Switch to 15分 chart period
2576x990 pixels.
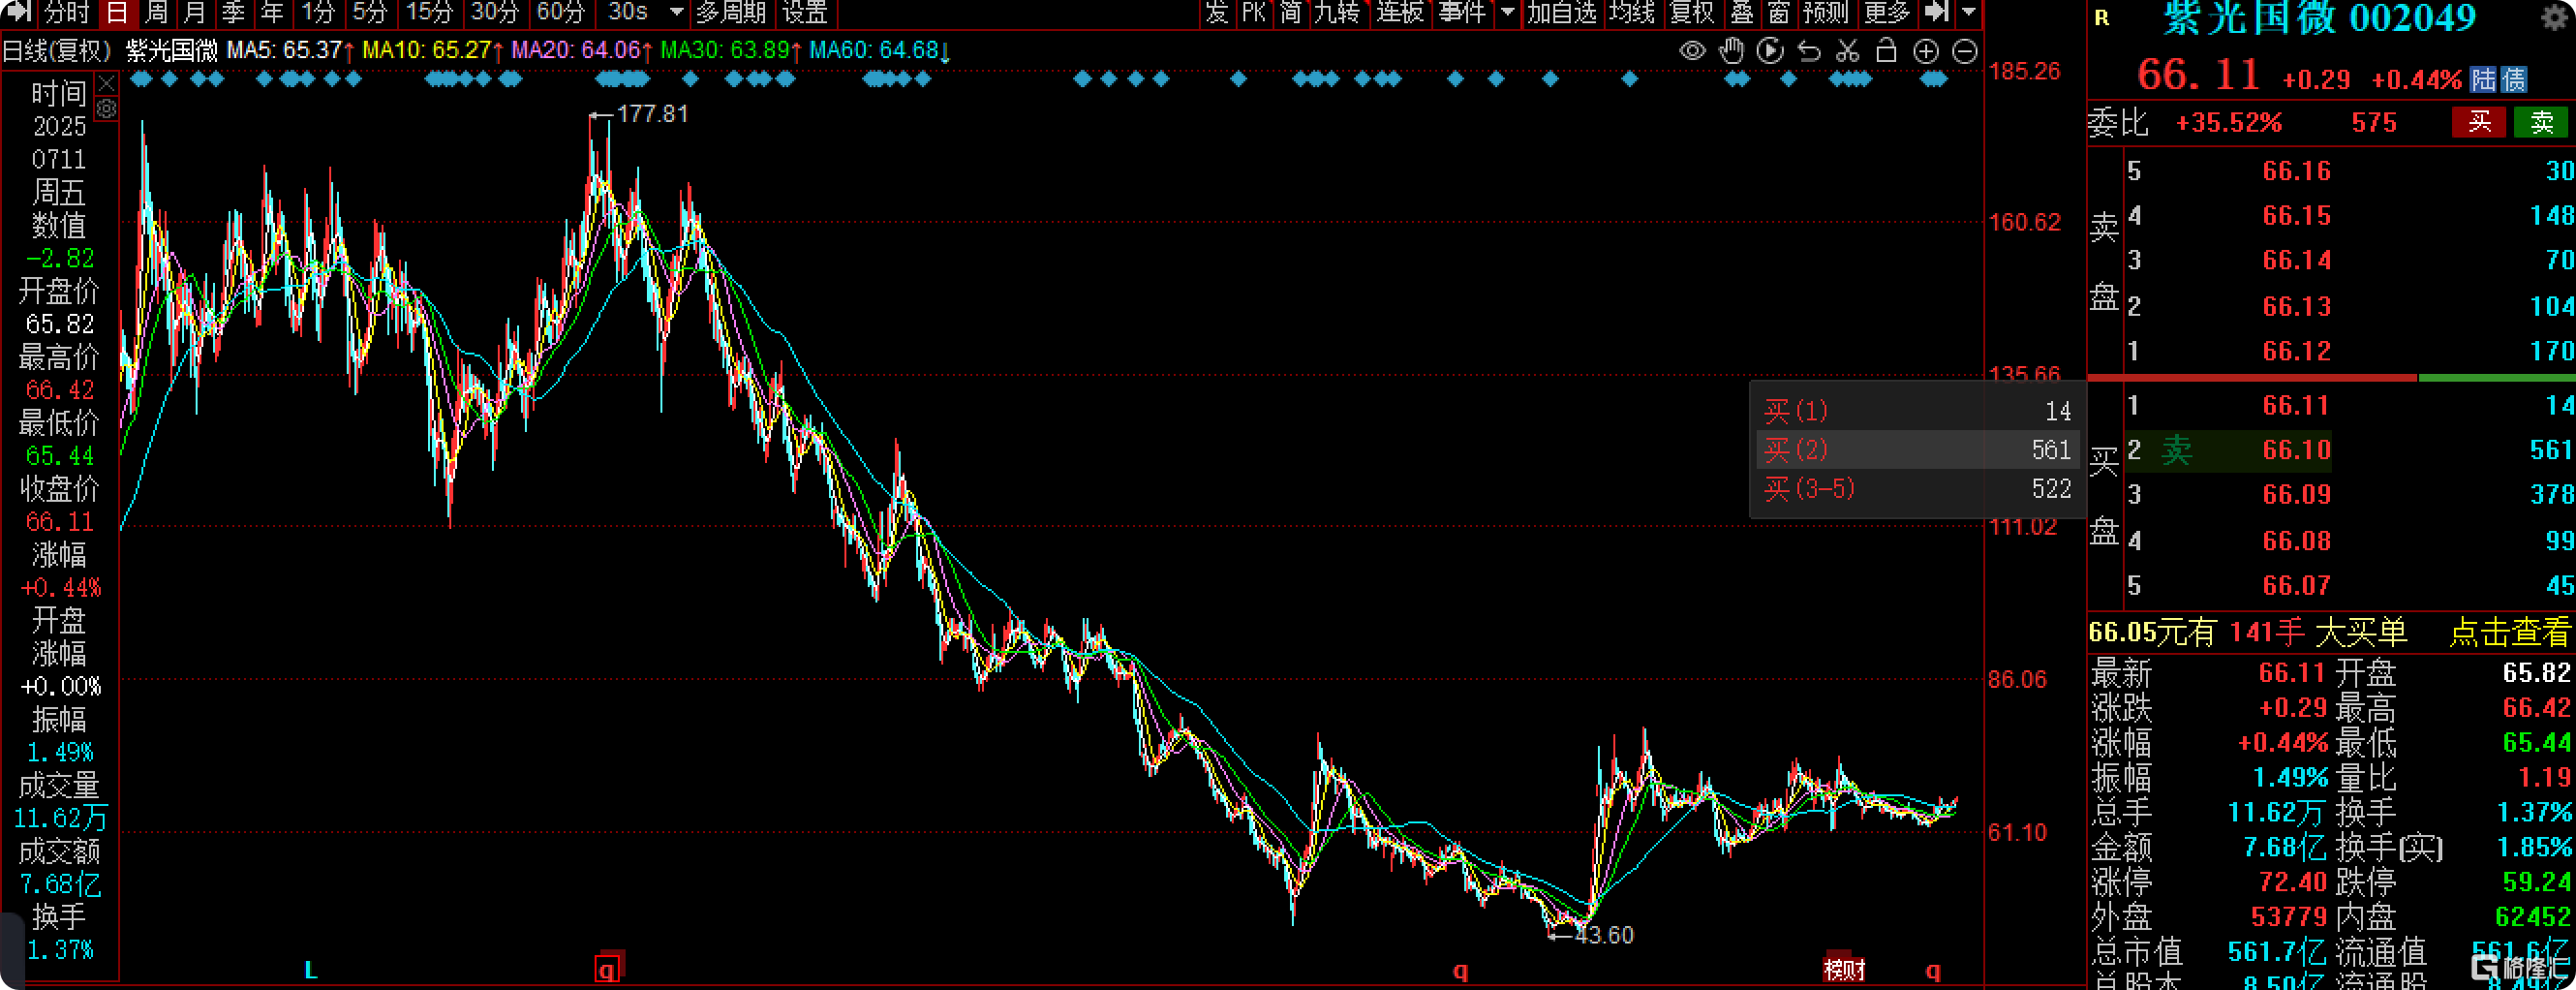coord(429,13)
